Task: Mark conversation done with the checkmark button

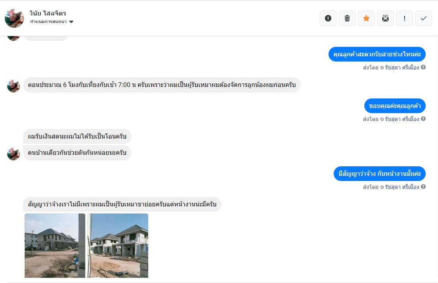Action: (x=424, y=18)
